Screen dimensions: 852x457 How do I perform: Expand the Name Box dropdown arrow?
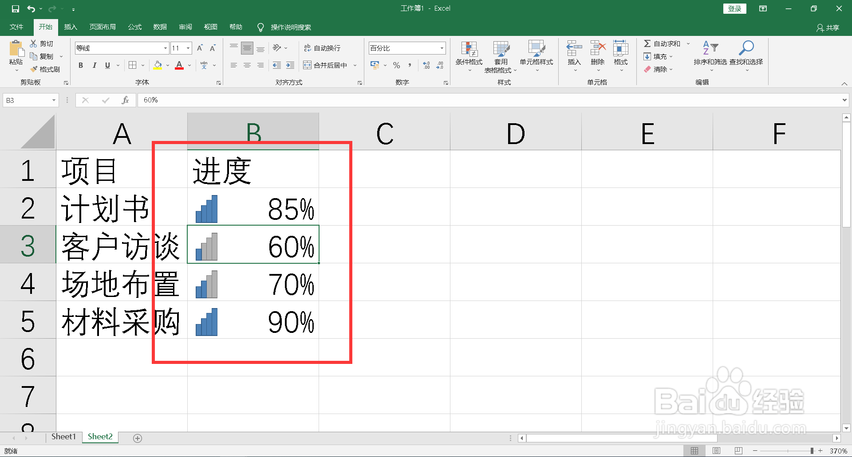click(54, 100)
